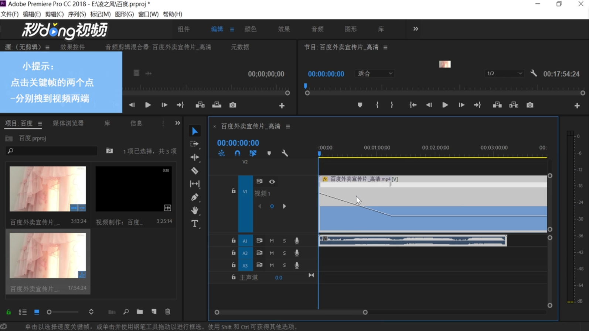The width and height of the screenshot is (589, 331).
Task: Step back one frame in program monitor
Action: (429, 105)
